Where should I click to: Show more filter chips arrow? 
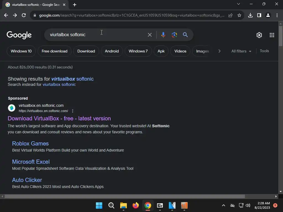[219, 51]
